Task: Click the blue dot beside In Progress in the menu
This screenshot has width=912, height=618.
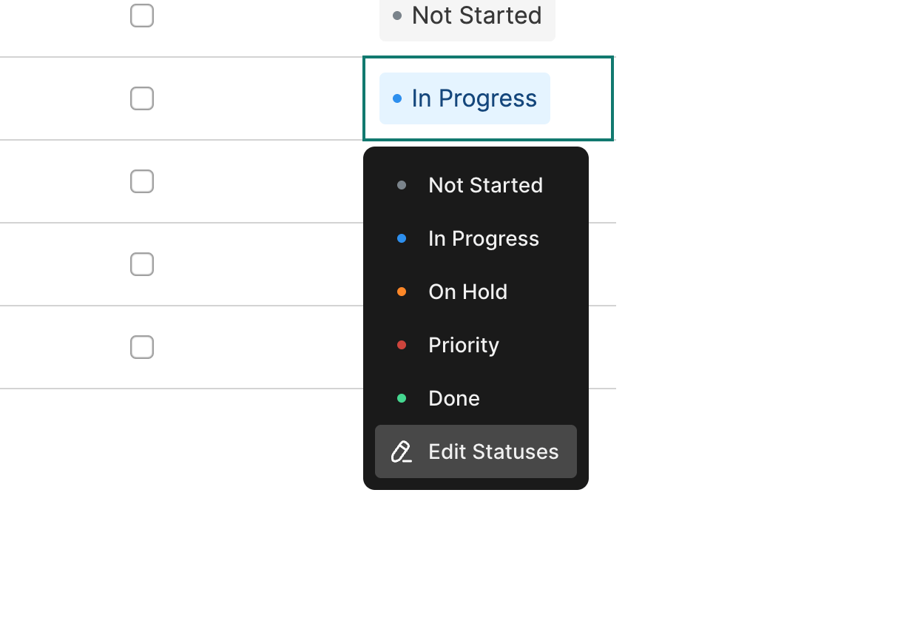Action: click(x=402, y=238)
